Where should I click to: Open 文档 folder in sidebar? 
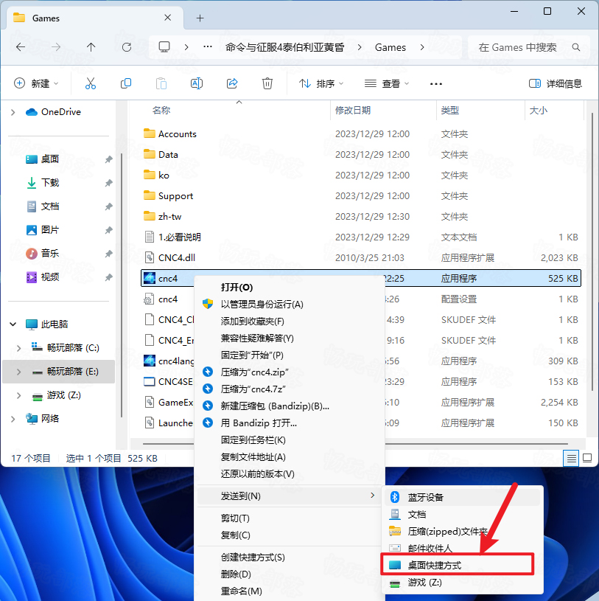[42, 206]
